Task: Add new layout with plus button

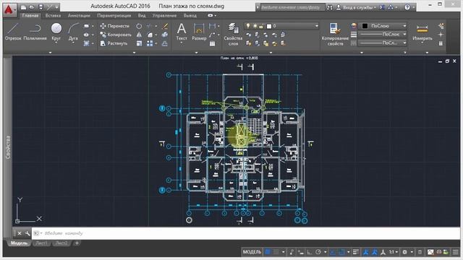Action: coord(77,243)
